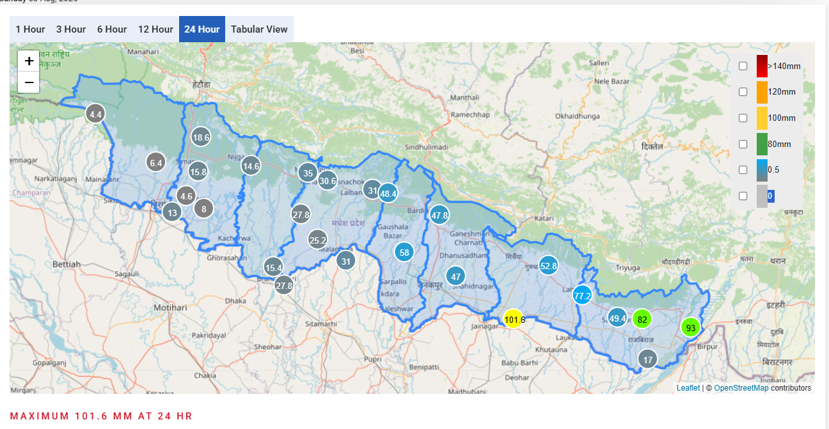The width and height of the screenshot is (829, 429).
Task: Click the 4.6 station marker
Action: (186, 196)
